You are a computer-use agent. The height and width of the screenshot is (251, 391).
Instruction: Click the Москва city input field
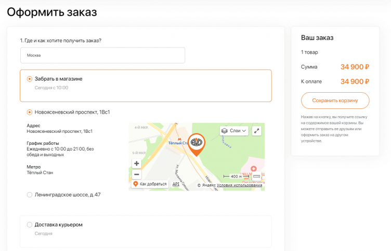click(x=102, y=55)
